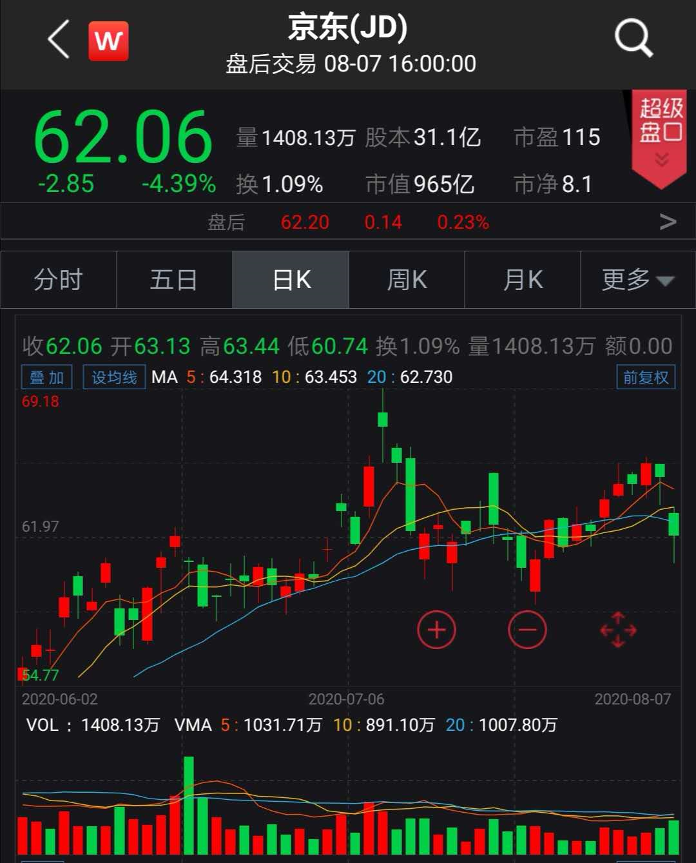Zoom out chart with minus icon
The height and width of the screenshot is (863, 696).
tap(527, 630)
